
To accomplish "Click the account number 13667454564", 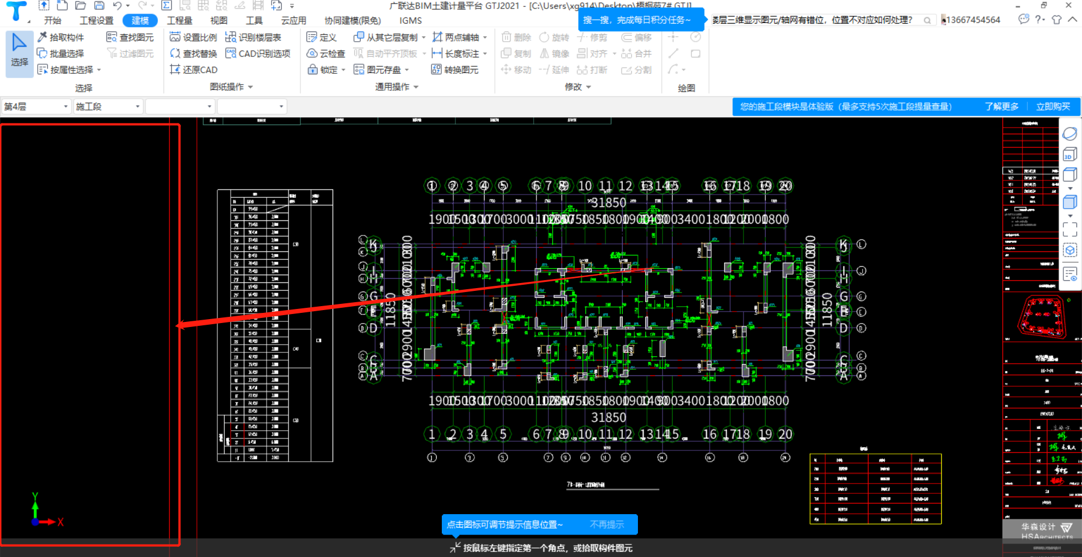I will [972, 20].
